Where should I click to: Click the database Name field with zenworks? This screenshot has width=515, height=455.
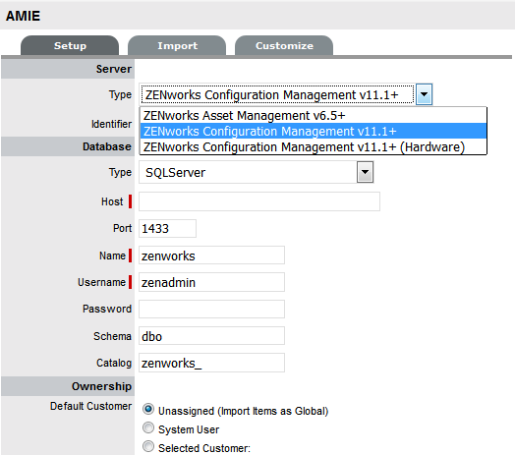tap(211, 256)
